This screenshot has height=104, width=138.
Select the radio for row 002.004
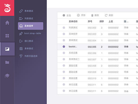[64, 40]
